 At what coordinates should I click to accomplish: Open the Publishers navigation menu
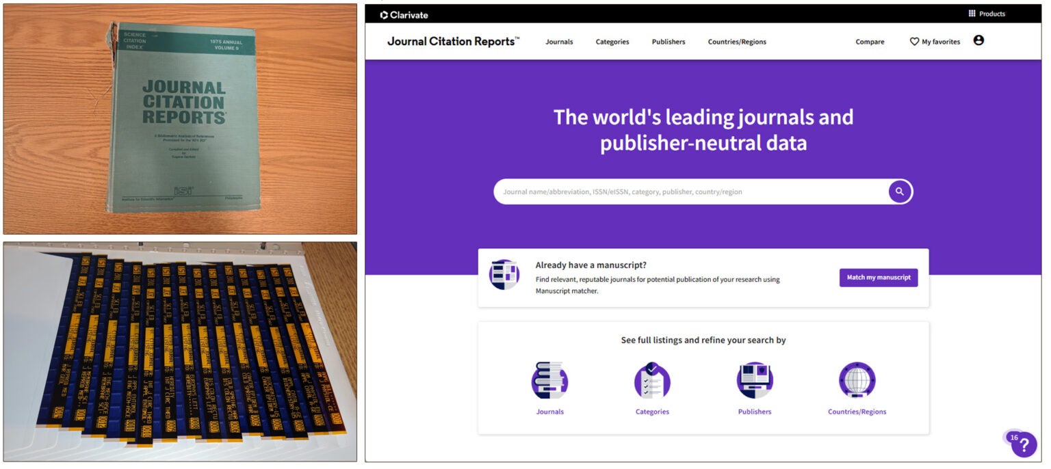[x=669, y=42]
